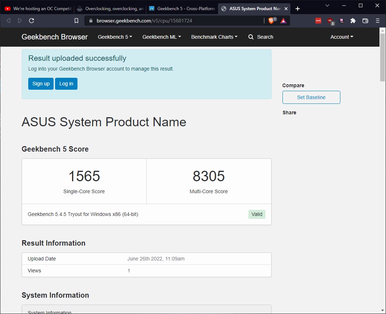
Task: Switch to the Overclocking, overclocking tab
Action: [111, 9]
